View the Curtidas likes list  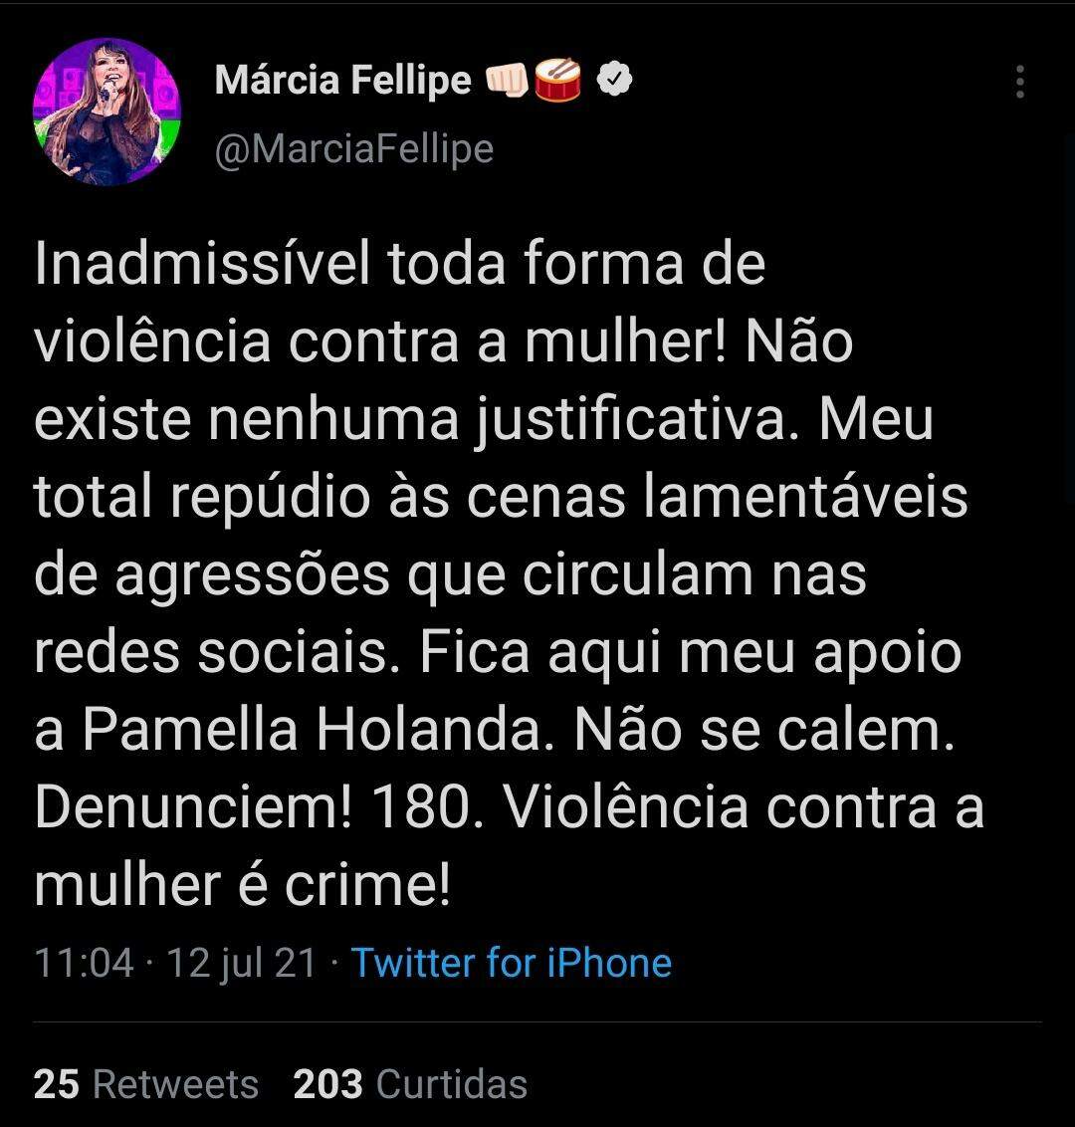pos(452,1083)
